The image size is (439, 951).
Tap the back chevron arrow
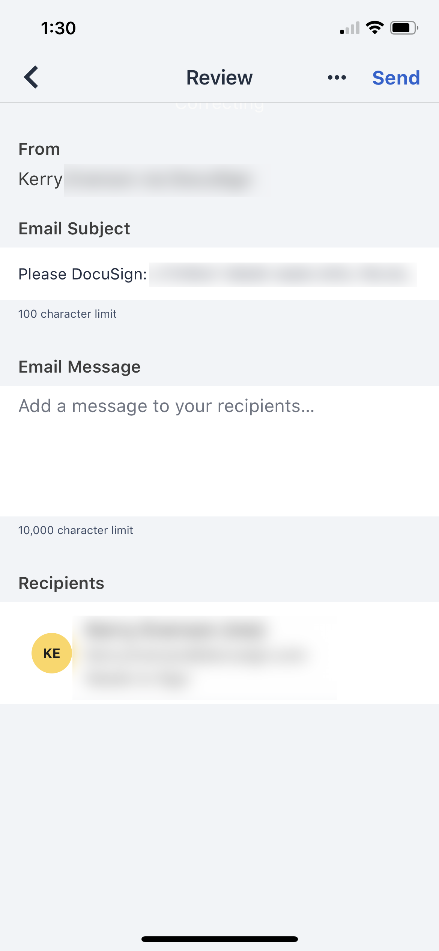click(32, 77)
